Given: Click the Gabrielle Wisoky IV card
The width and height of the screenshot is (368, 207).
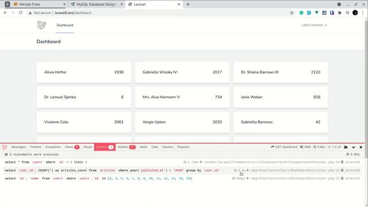Looking at the screenshot, I should (x=182, y=72).
